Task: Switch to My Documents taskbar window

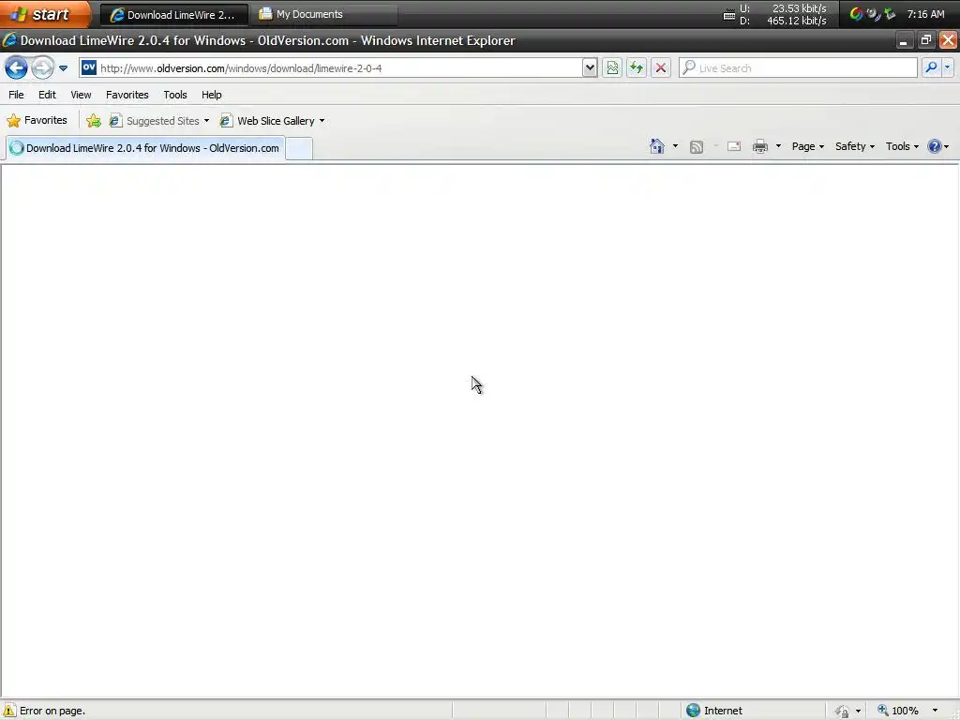Action: click(x=324, y=14)
